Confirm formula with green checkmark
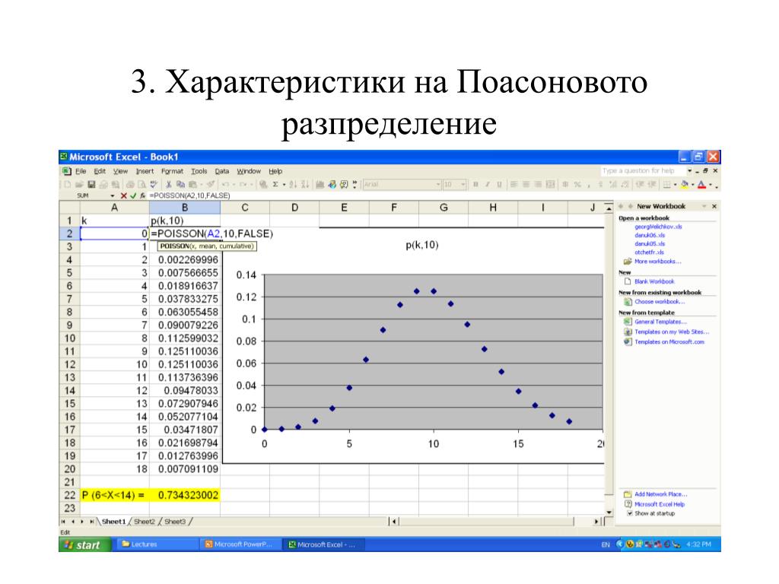Image resolution: width=779 pixels, height=584 pixels. pyautogui.click(x=132, y=195)
